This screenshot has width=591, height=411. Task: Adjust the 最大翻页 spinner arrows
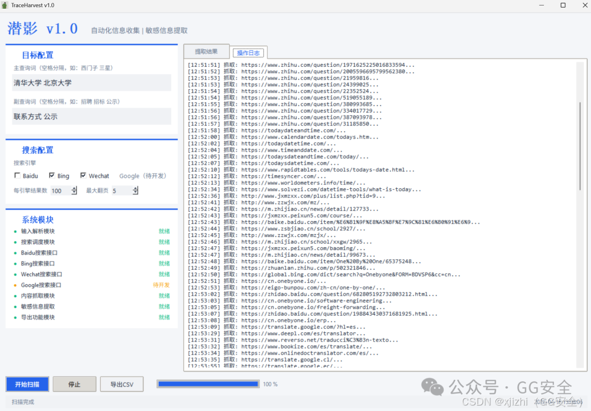click(x=136, y=191)
